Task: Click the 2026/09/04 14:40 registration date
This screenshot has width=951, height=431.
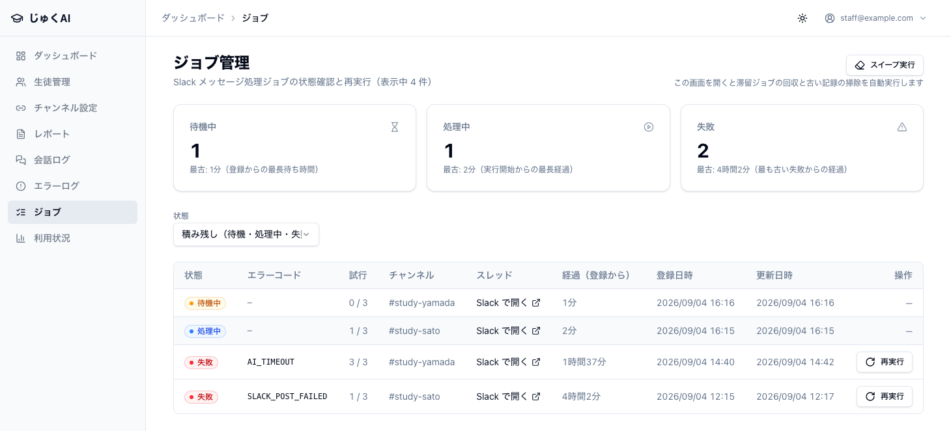Action: (696, 362)
